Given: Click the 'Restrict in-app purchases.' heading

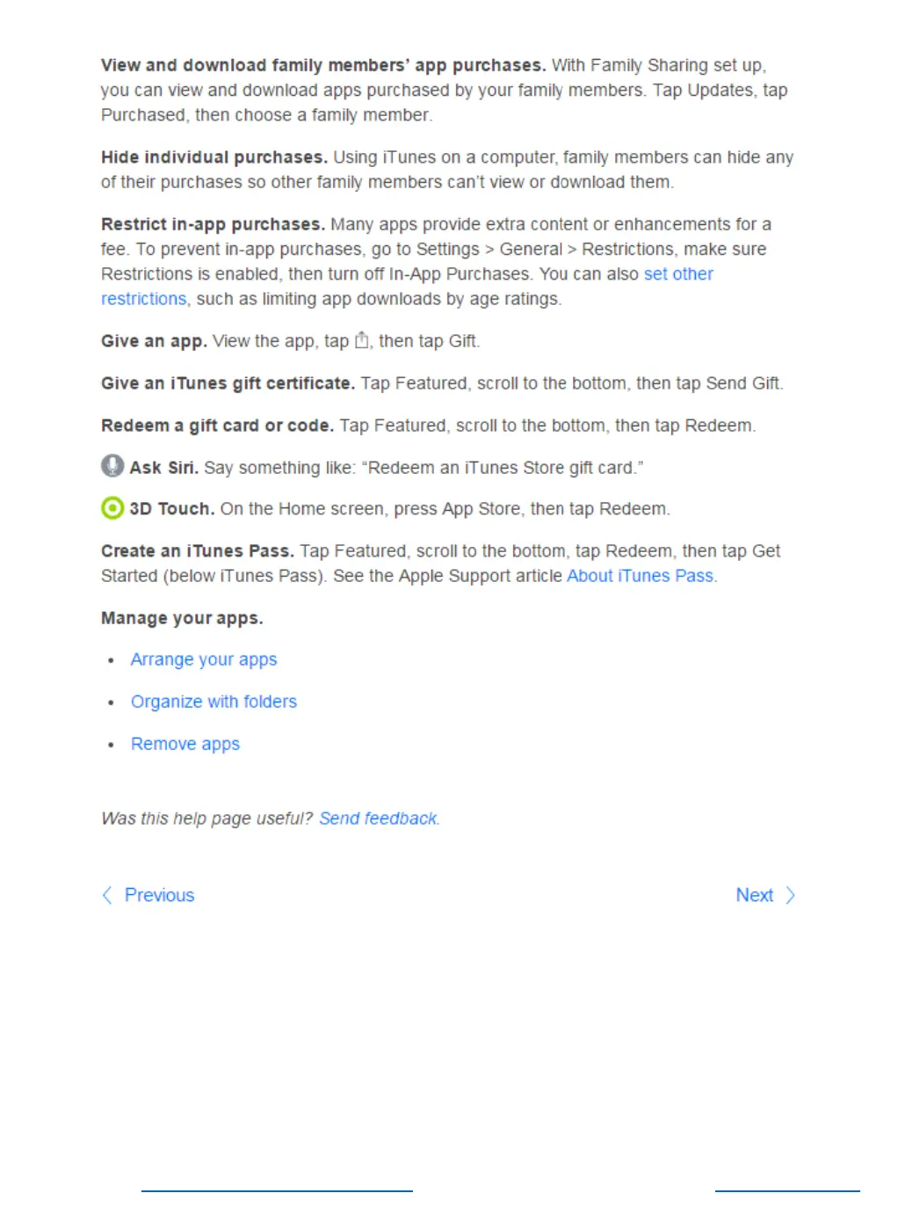Looking at the screenshot, I should tap(213, 224).
